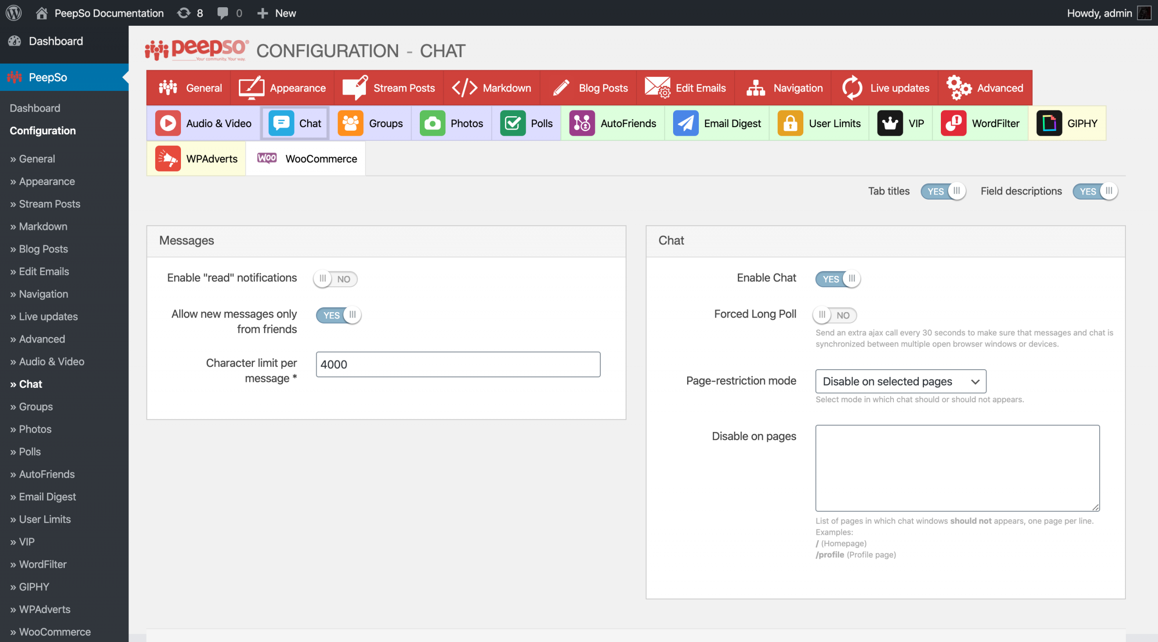The width and height of the screenshot is (1158, 642).
Task: Select the Stream Posts icon
Action: 355,88
